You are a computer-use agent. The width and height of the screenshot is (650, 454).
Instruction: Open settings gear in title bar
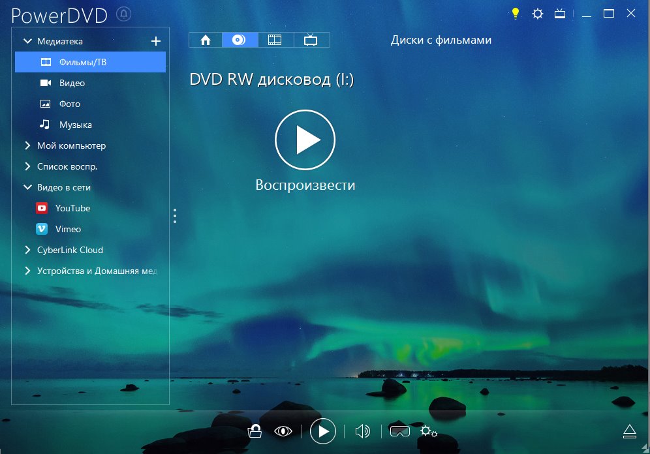(x=537, y=13)
